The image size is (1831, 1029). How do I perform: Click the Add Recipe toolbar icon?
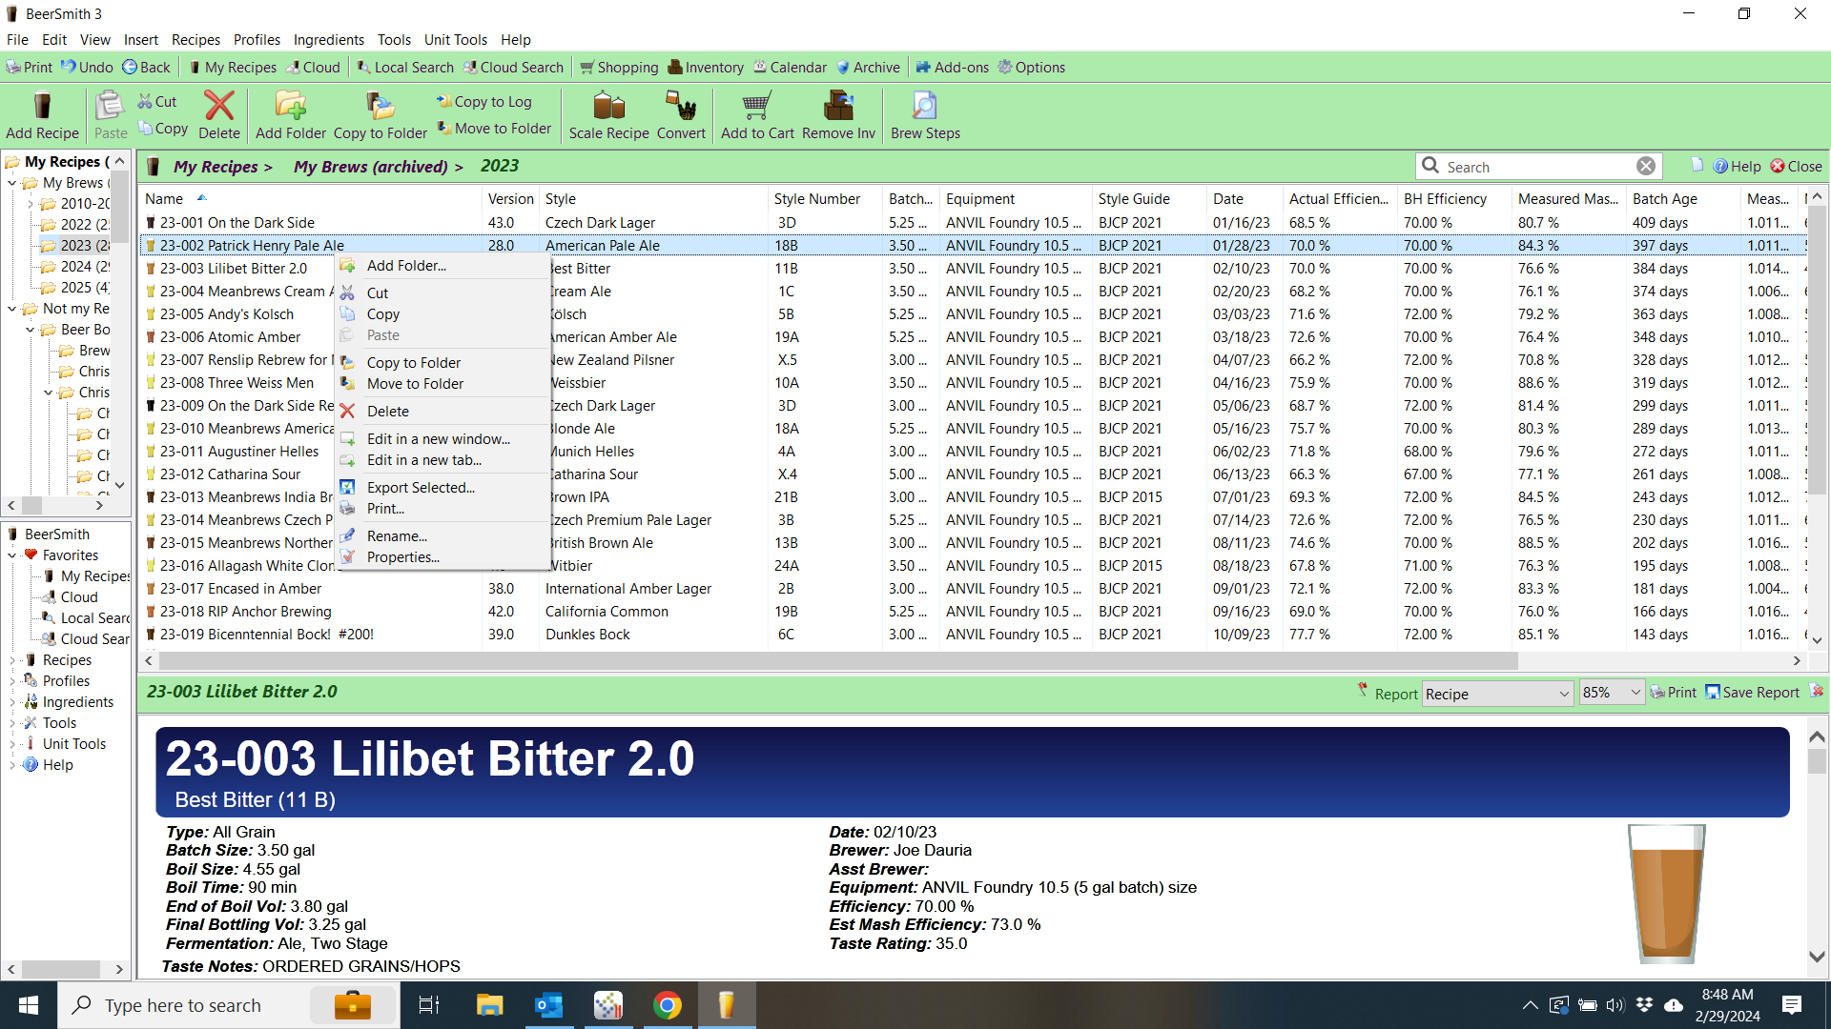tap(42, 115)
